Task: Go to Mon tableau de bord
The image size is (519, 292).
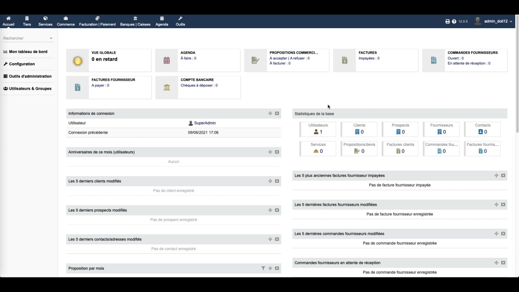Action: point(26,52)
